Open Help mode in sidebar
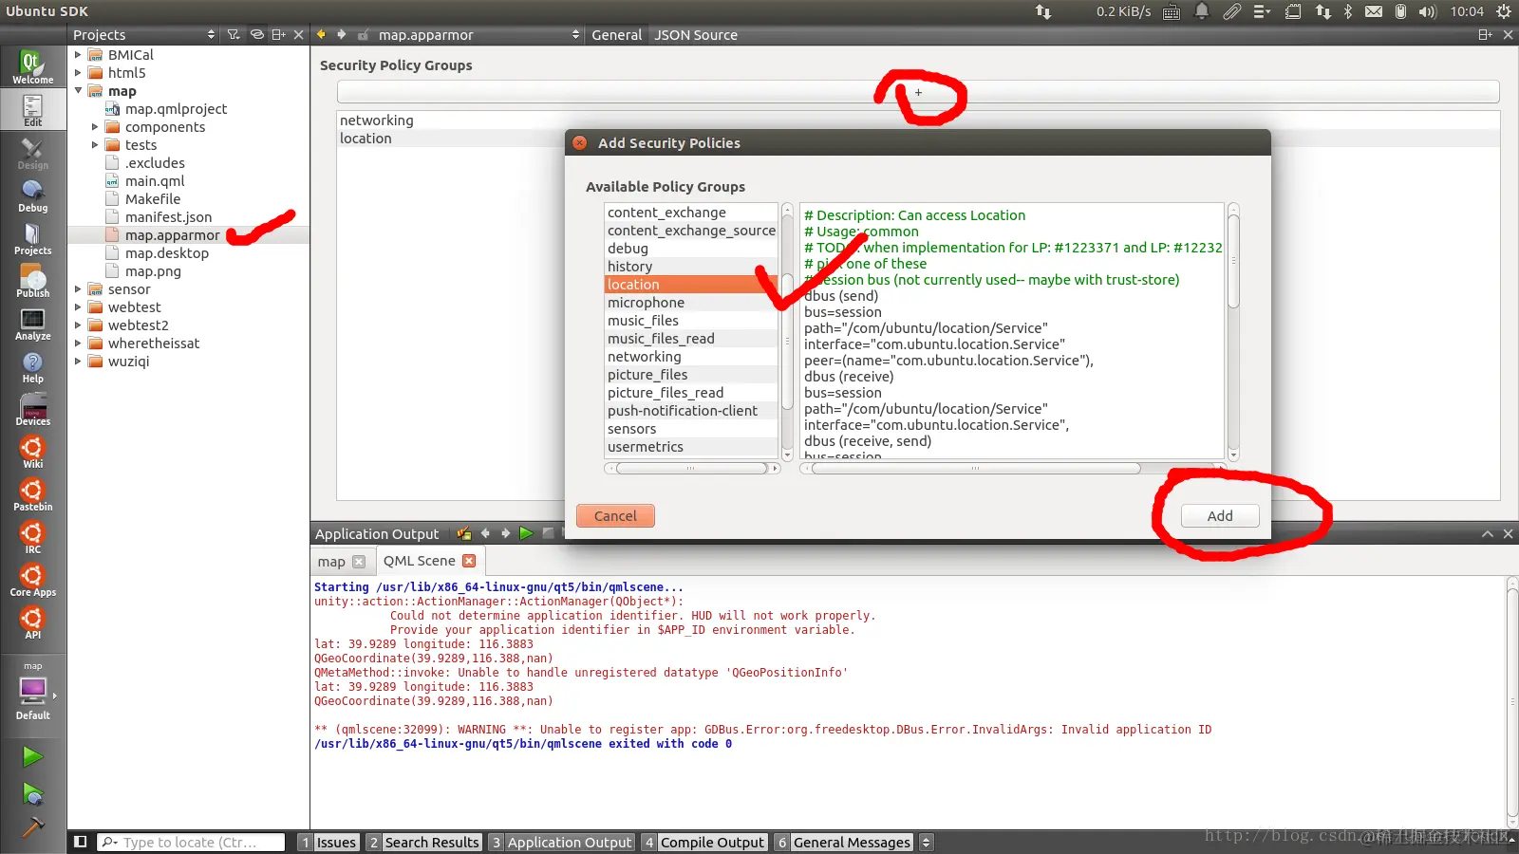1519x854 pixels. (x=32, y=367)
